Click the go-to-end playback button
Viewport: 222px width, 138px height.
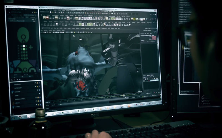pyautogui.click(x=160, y=92)
